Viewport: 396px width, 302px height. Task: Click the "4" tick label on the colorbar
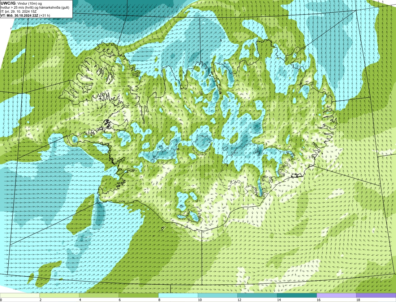(80, 300)
